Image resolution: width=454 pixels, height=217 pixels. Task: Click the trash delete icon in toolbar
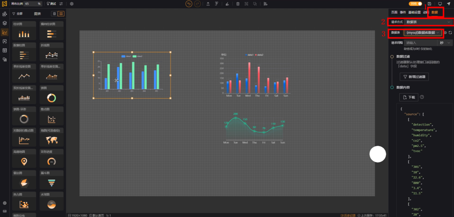click(238, 4)
